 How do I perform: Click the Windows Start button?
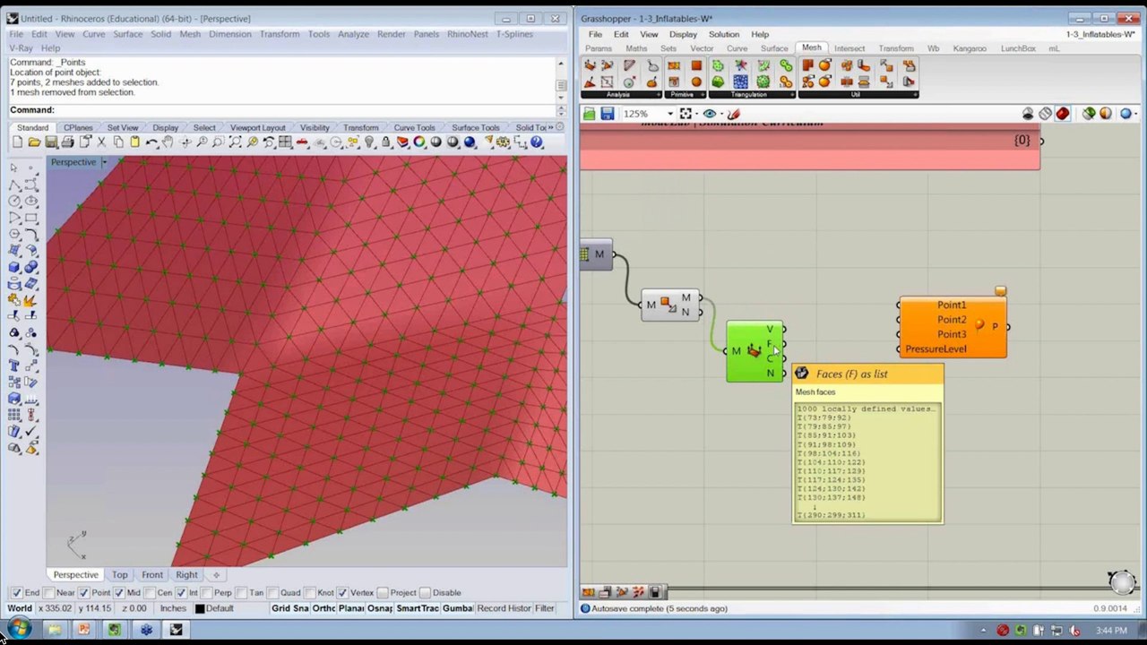[18, 629]
